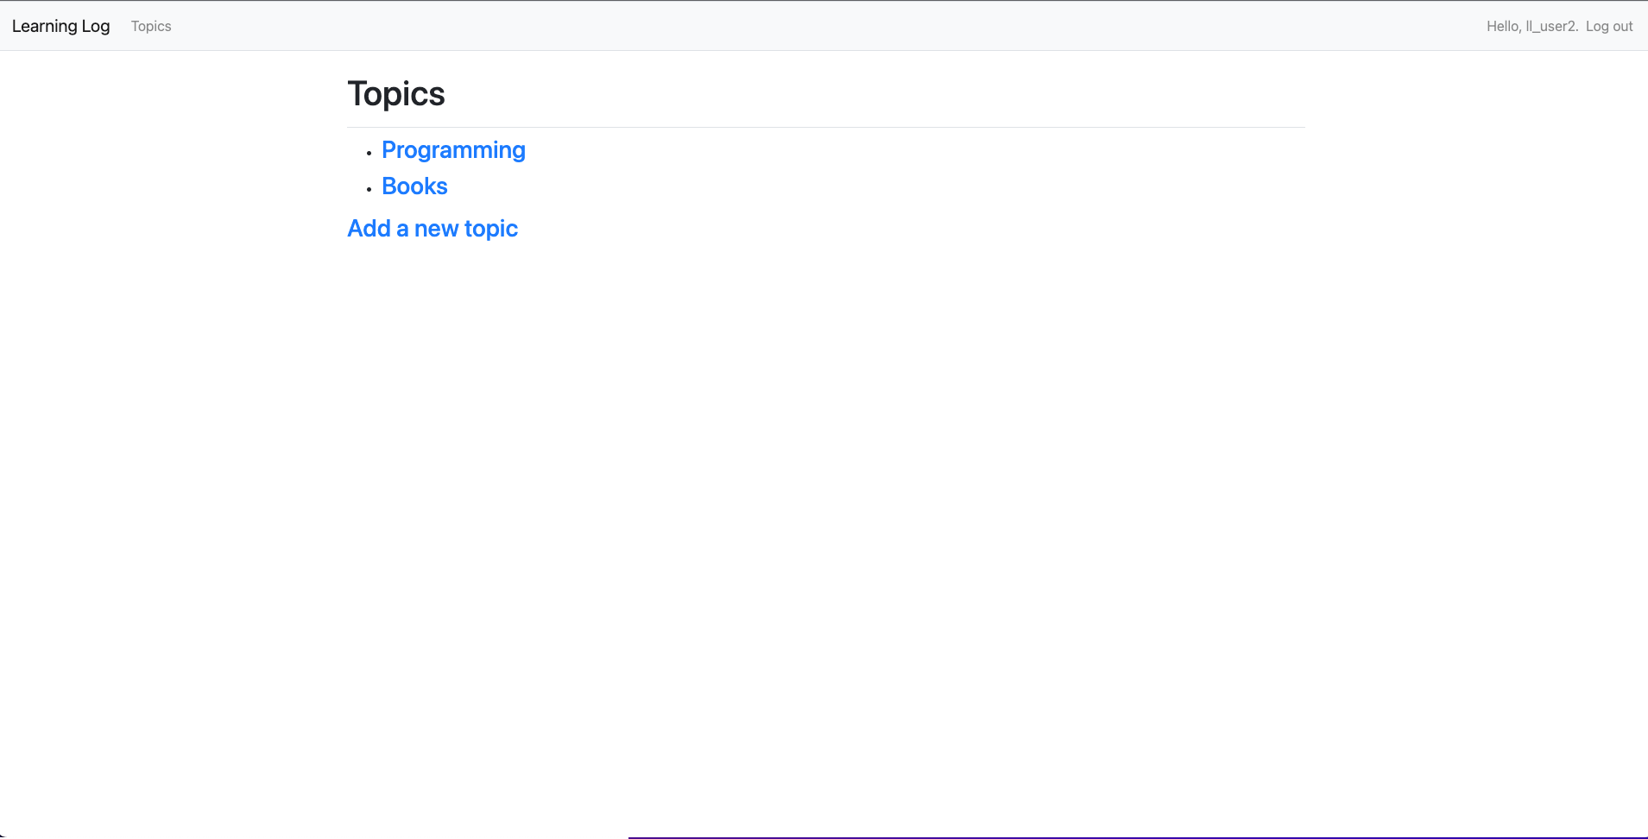Viewport: 1648px width, 839px height.
Task: Open the Programming topic
Action: pos(453,150)
